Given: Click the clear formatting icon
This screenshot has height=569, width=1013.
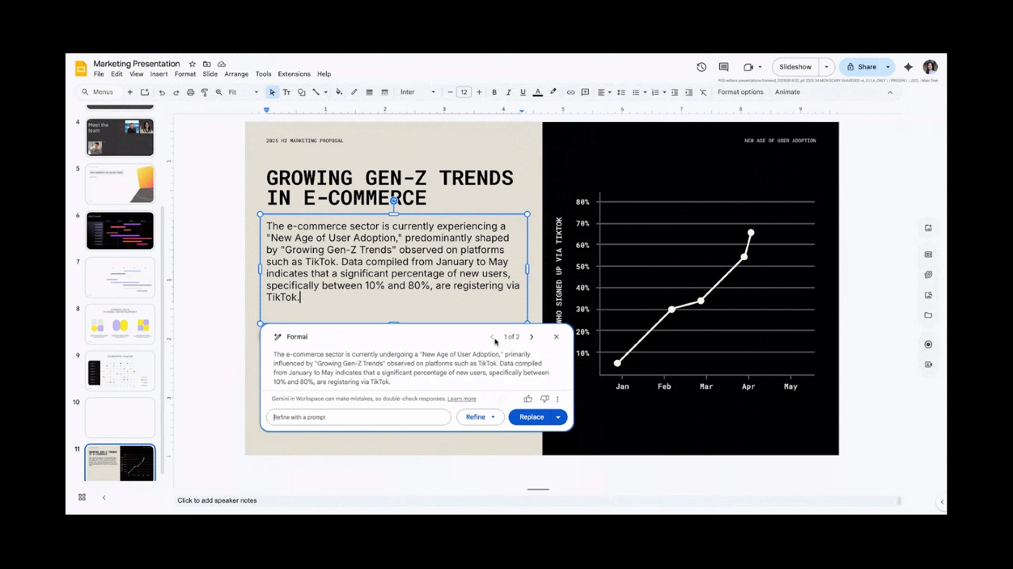Looking at the screenshot, I should point(703,92).
